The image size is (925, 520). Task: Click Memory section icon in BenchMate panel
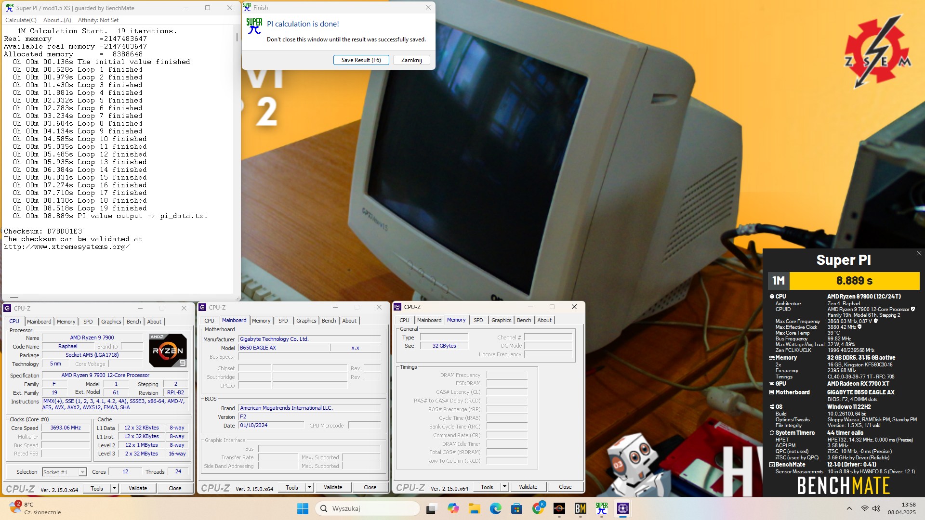[772, 358]
